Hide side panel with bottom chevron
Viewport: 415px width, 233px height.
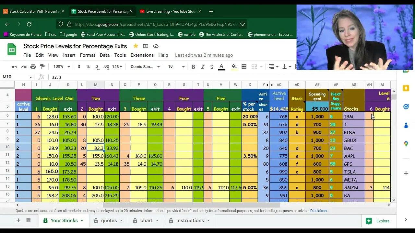coord(406,219)
